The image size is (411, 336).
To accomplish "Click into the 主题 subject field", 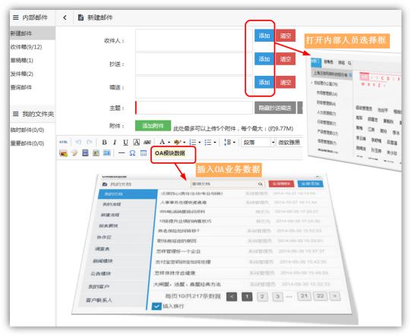I will 194,108.
